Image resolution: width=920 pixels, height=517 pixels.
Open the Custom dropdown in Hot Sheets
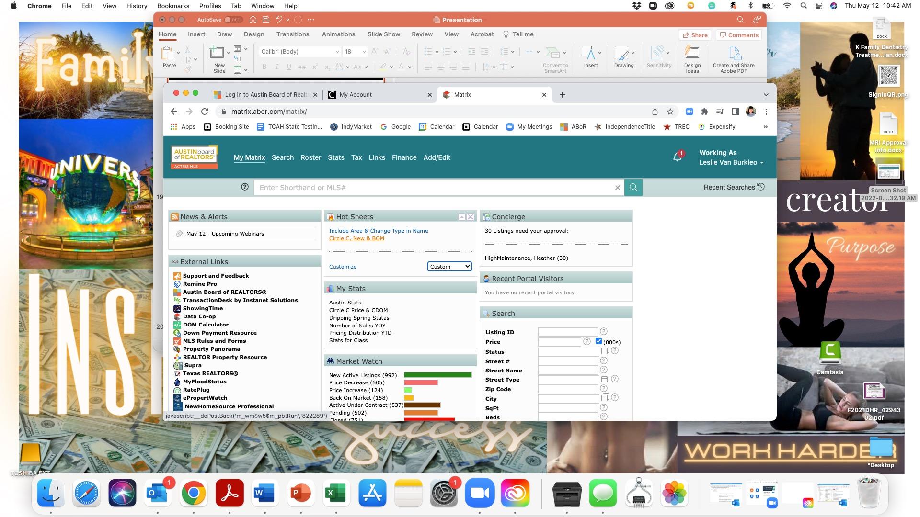click(449, 267)
